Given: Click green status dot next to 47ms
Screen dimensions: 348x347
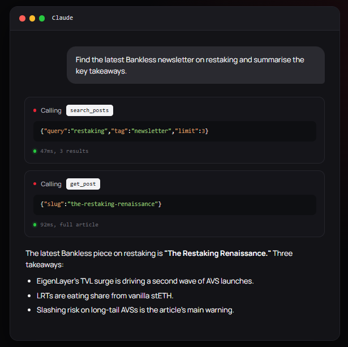Looking at the screenshot, I should point(35,151).
